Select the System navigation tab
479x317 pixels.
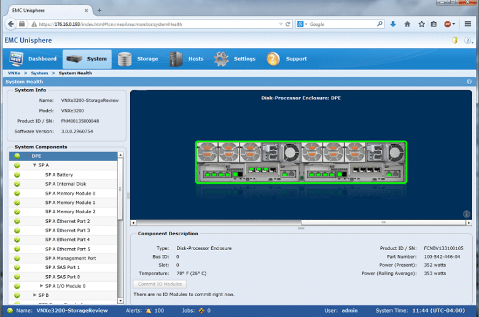point(87,59)
